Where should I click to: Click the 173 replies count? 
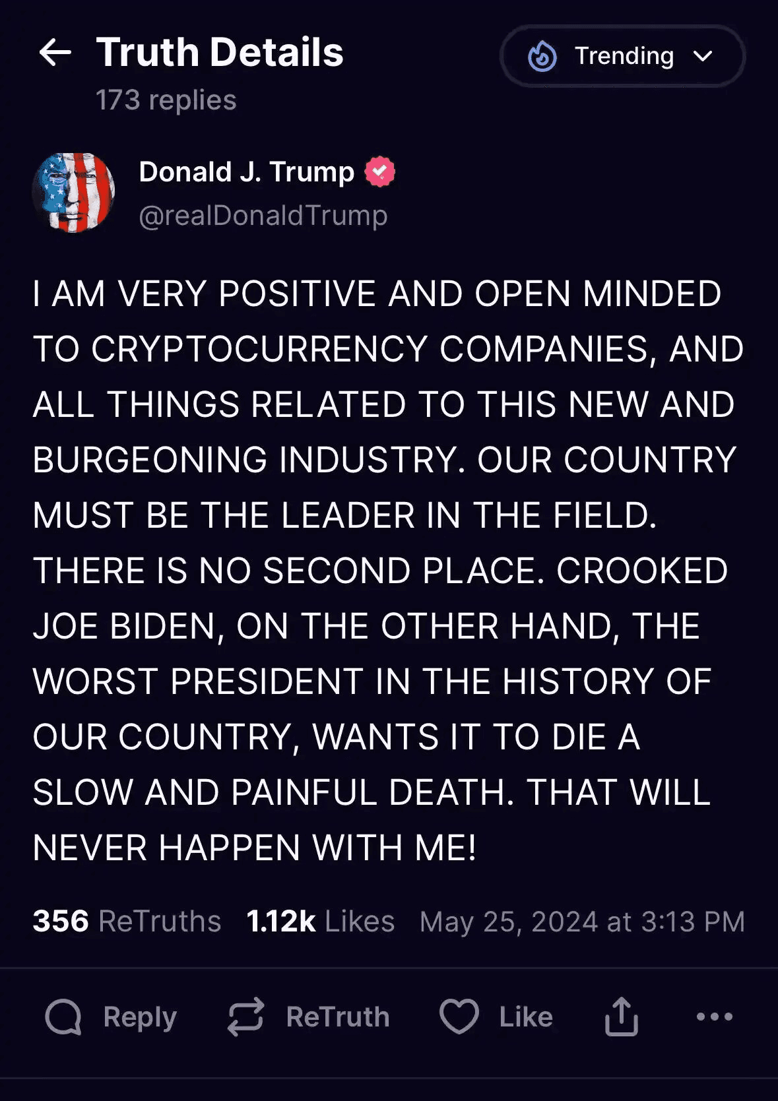point(166,100)
